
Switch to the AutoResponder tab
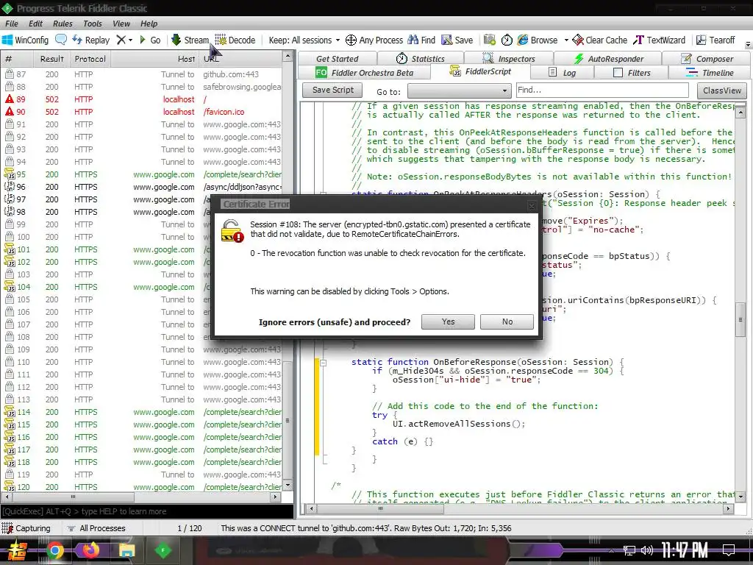pos(608,59)
